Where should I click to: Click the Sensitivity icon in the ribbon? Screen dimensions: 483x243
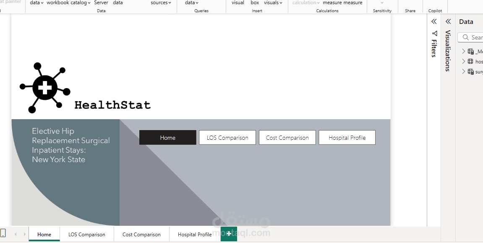pos(381,6)
